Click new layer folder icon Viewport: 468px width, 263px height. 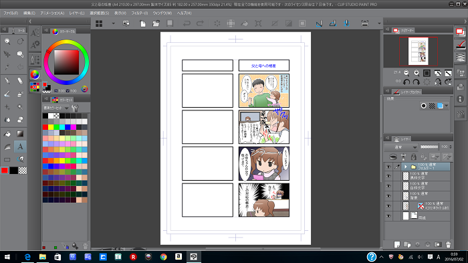pyautogui.click(x=407, y=244)
